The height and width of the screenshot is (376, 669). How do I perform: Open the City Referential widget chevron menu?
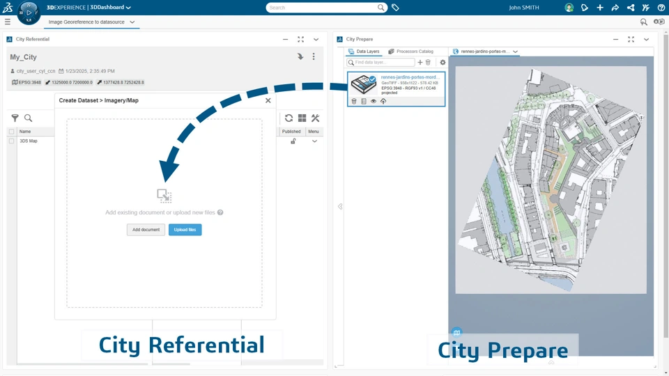[x=316, y=39]
